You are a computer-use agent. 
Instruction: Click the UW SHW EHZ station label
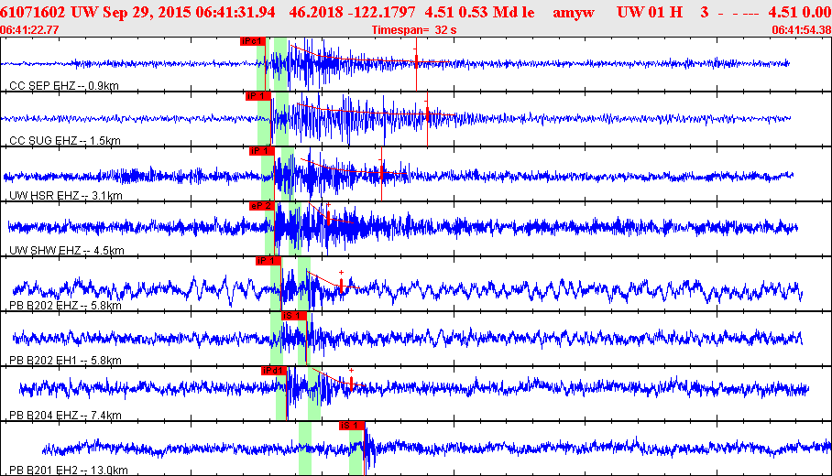pyautogui.click(x=67, y=250)
